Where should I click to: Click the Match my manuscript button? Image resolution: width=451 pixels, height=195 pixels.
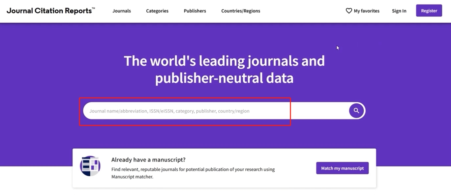[x=342, y=168]
